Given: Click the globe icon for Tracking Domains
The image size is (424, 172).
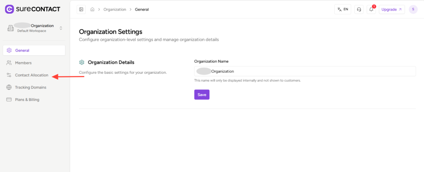Looking at the screenshot, I should (x=9, y=87).
